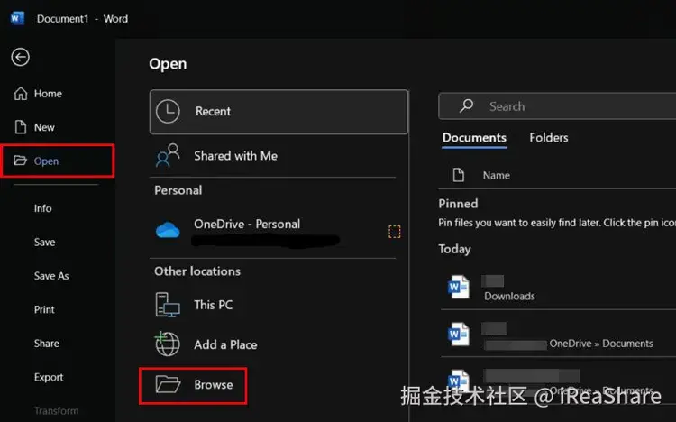Image resolution: width=676 pixels, height=422 pixels.
Task: Click the file type column icon
Action: pos(458,175)
